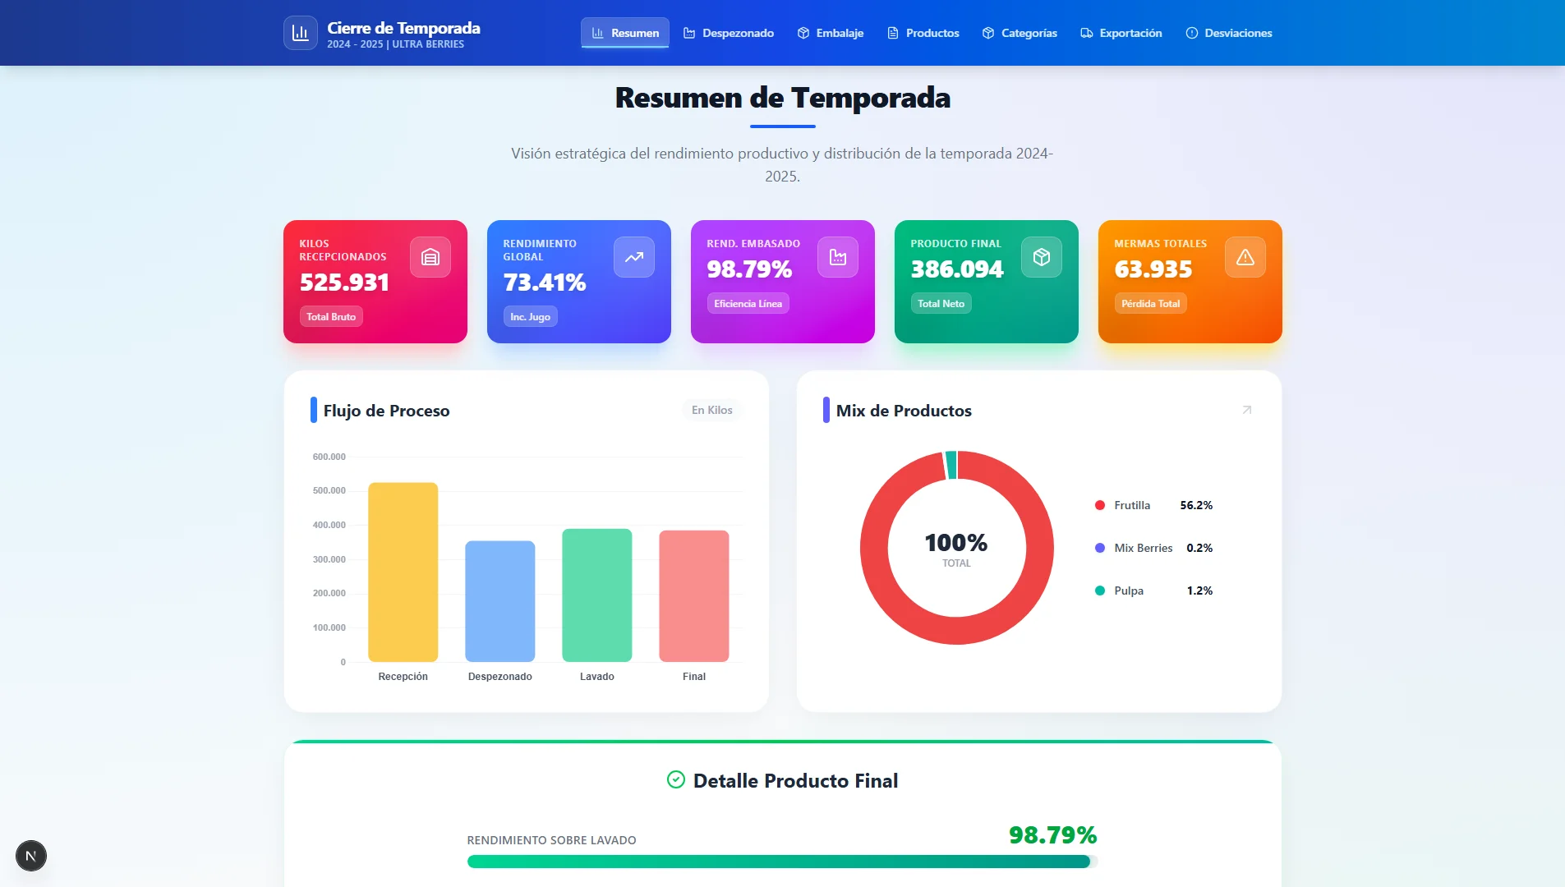Viewport: 1565px width, 887px height.
Task: Click the En Kilos label on Flujo de Proceso
Action: (x=711, y=410)
